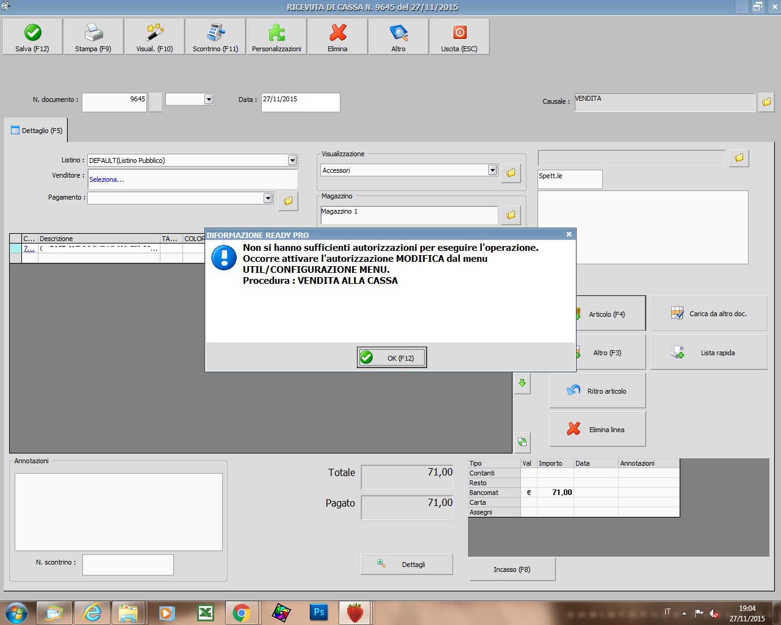
Task: Click the Carta payment row
Action: click(574, 502)
